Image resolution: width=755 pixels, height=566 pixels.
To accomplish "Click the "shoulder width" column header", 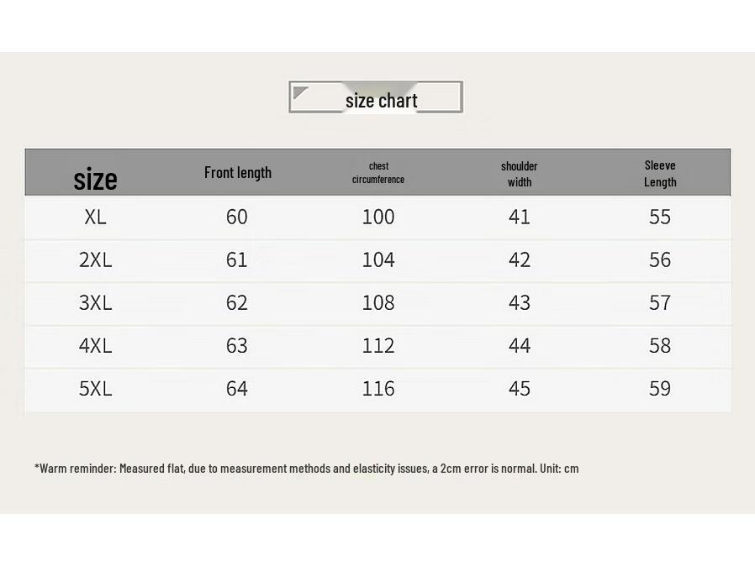I will pos(519,173).
